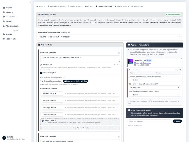Viewport: 189px width, 142px height.
Task: Click the Lettre du théâtre answer field
Action: (52, 114)
